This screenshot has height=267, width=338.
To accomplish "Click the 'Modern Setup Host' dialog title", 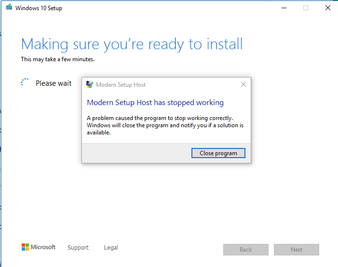I will (x=121, y=85).
